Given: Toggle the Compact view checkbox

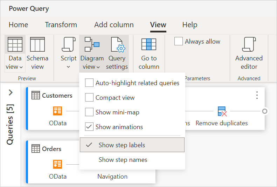Looking at the screenshot, I should point(90,98).
